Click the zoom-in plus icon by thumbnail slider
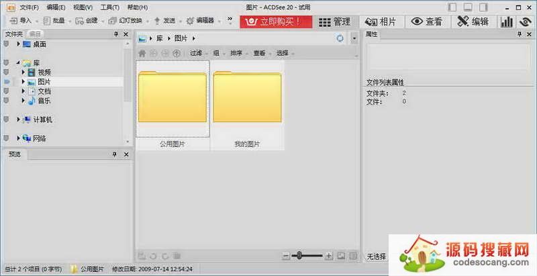This screenshot has height=276, width=537. coord(328,256)
